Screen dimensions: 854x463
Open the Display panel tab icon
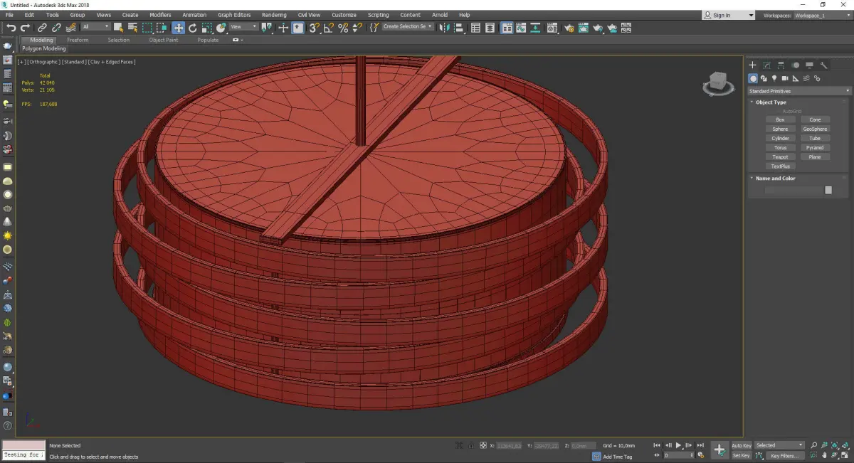(809, 65)
